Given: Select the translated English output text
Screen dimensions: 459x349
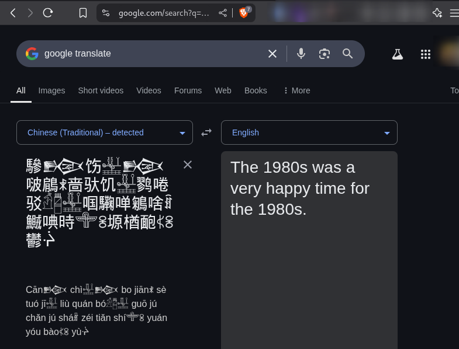Looking at the screenshot, I should pyautogui.click(x=300, y=189).
